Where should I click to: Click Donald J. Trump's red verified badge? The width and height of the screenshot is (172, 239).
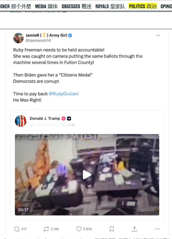point(64,118)
